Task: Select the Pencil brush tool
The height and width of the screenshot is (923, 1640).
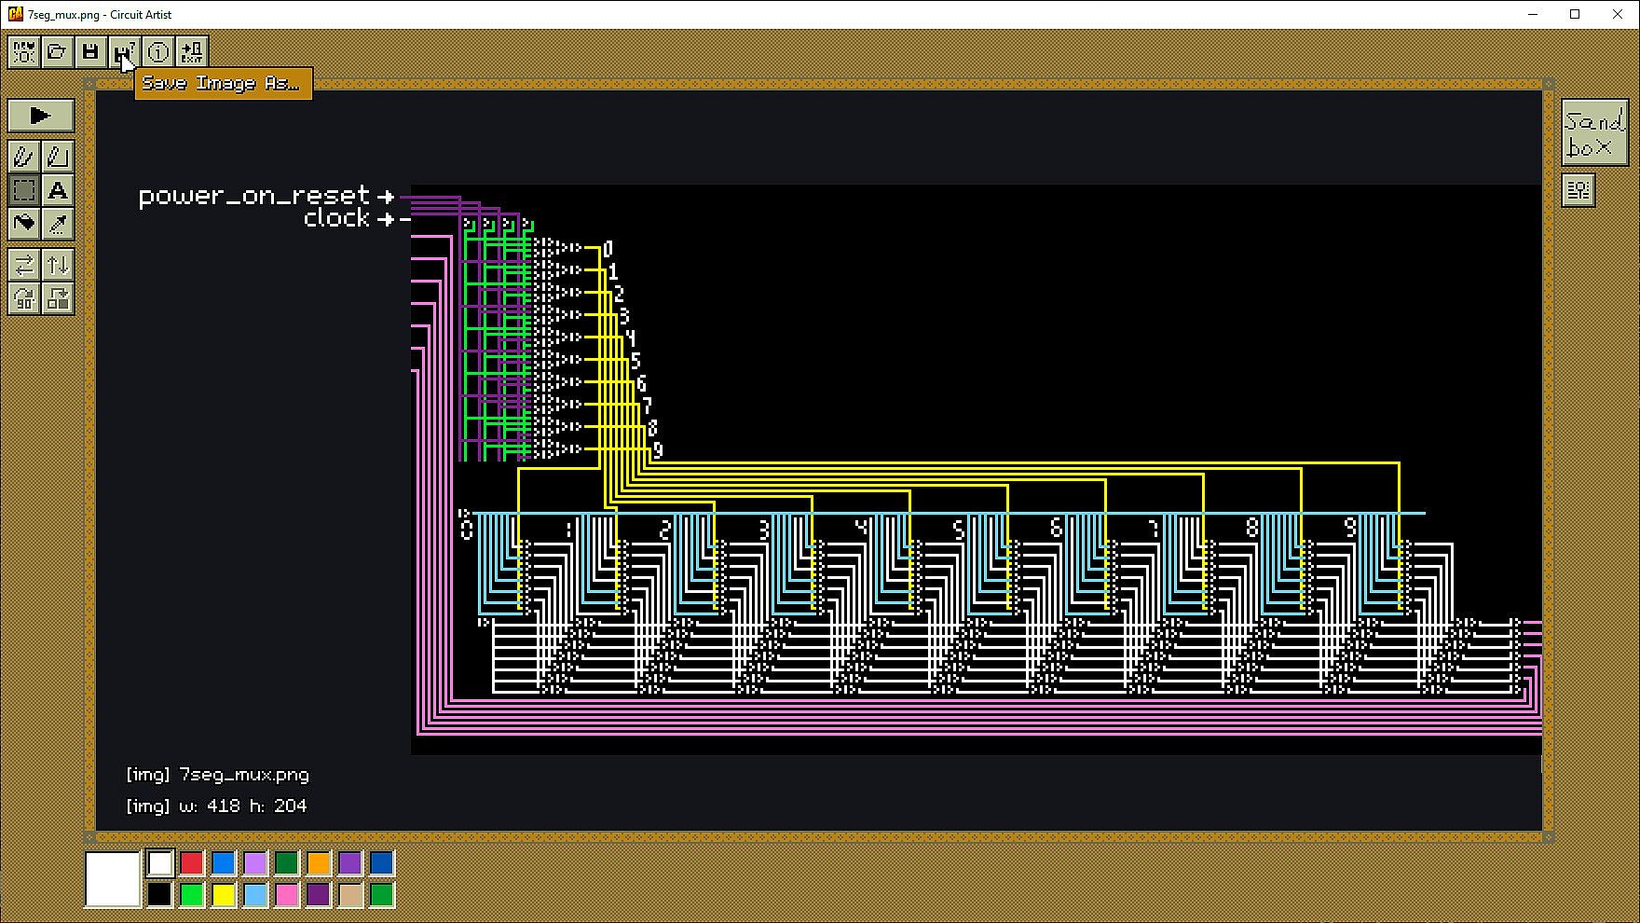Action: [24, 157]
